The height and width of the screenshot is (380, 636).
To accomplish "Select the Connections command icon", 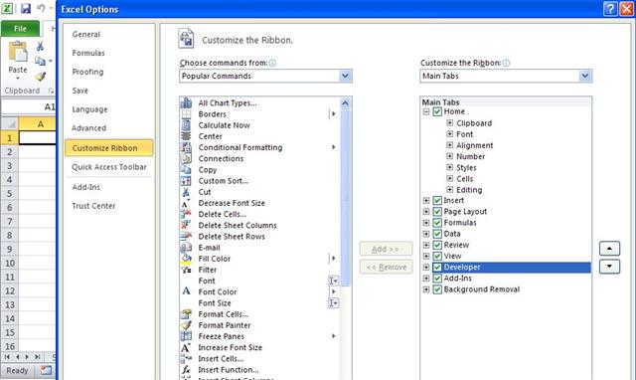I will click(186, 158).
